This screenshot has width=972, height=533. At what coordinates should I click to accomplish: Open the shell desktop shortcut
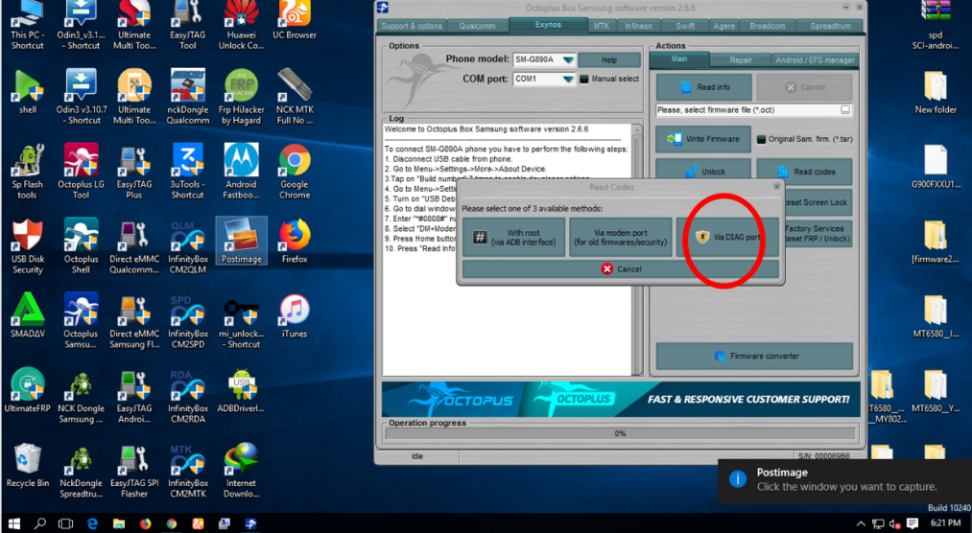pyautogui.click(x=28, y=92)
